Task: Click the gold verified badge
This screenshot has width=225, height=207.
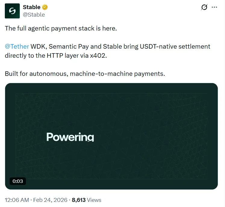Action: tap(45, 7)
